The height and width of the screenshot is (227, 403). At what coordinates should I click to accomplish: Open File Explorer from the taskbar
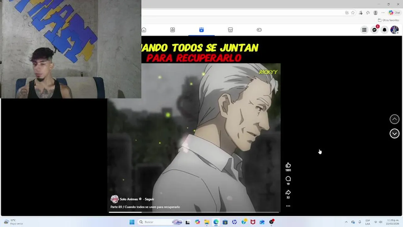(207, 222)
